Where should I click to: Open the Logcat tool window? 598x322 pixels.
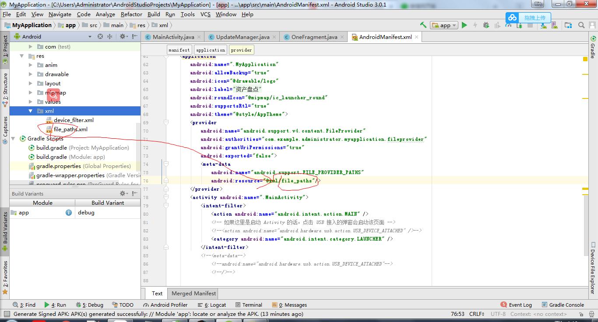point(211,305)
